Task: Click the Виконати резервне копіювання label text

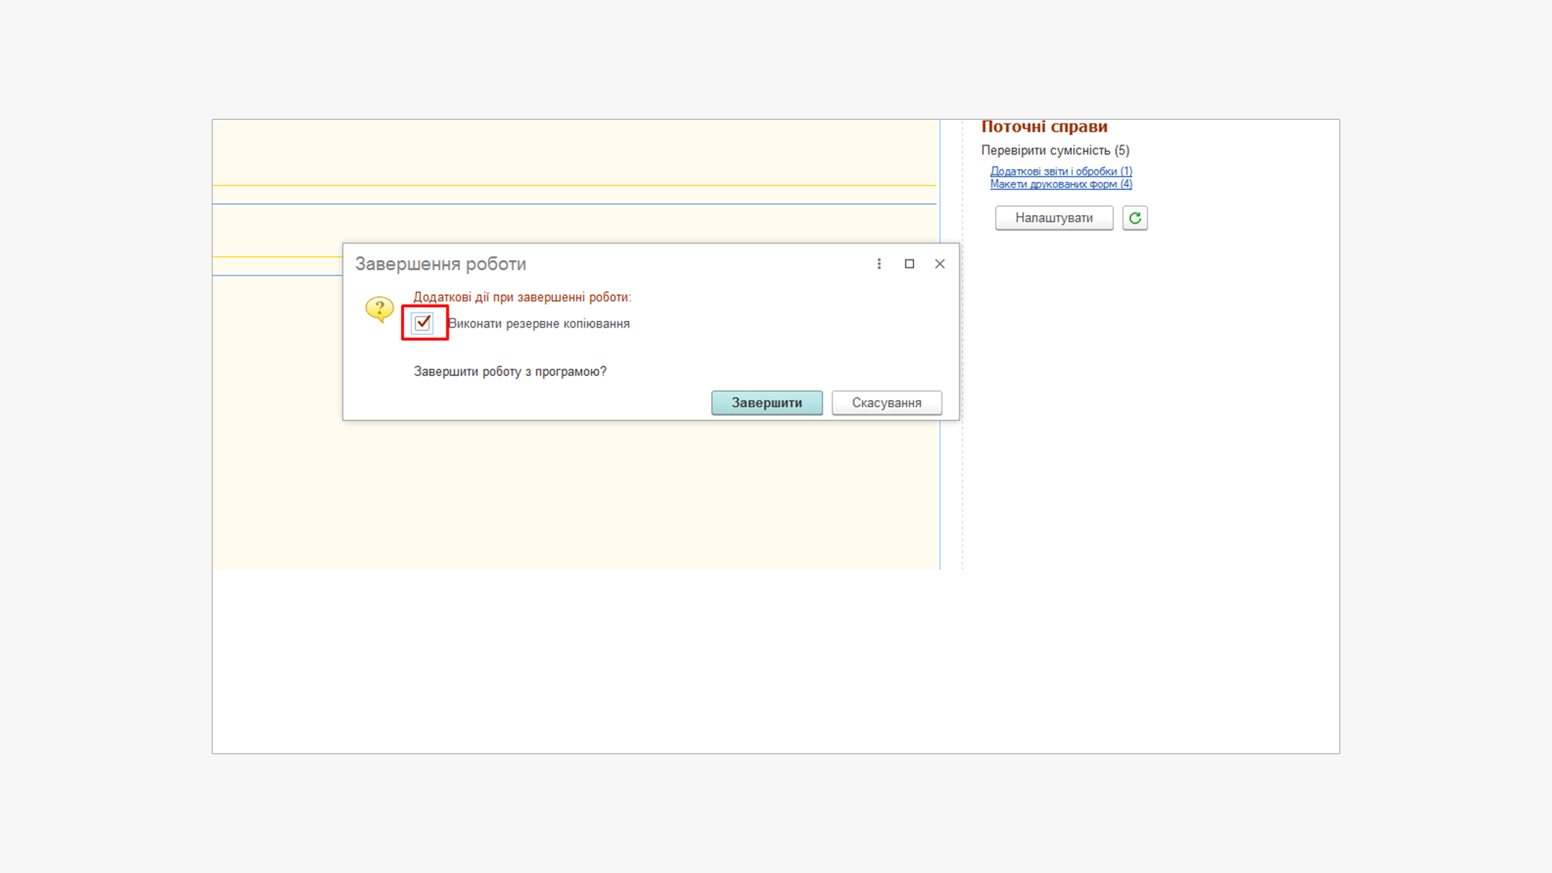Action: click(x=539, y=324)
